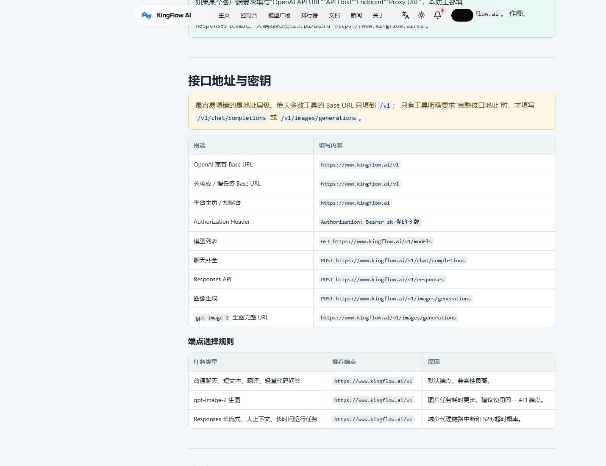The image size is (606, 466).
Task: Click the endpoint URL in the Responses 长流式 row
Action: [x=373, y=419]
